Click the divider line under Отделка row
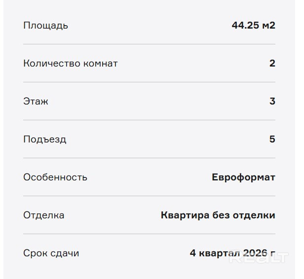304x279 pixels. [x=149, y=234]
